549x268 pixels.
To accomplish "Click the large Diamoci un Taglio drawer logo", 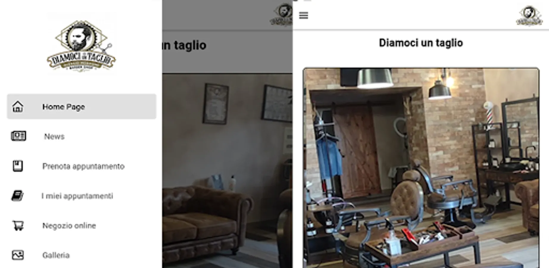I will (81, 46).
